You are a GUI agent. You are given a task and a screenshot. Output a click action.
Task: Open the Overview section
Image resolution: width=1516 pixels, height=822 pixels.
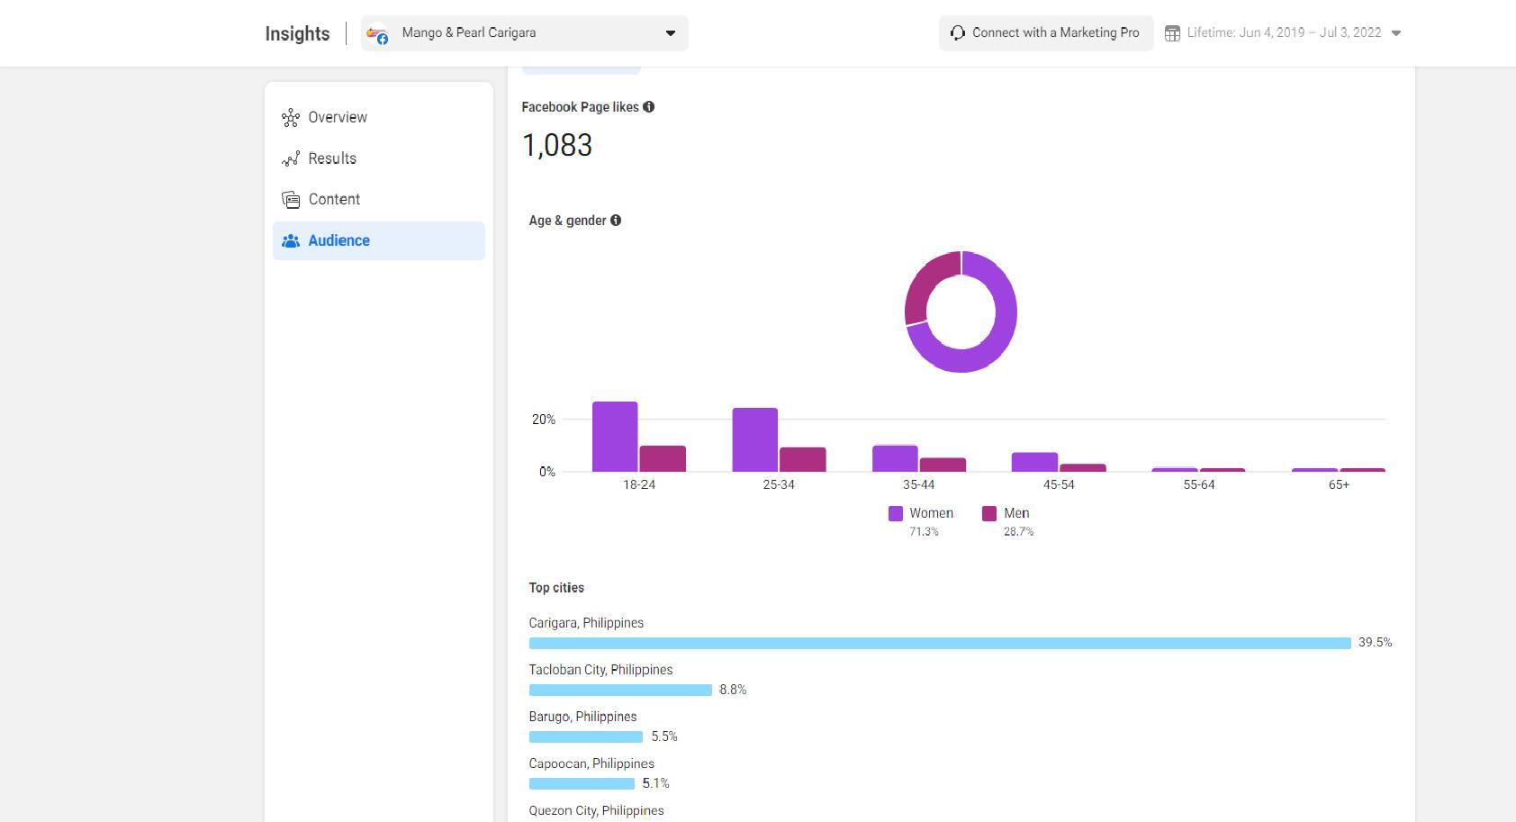[x=379, y=117]
